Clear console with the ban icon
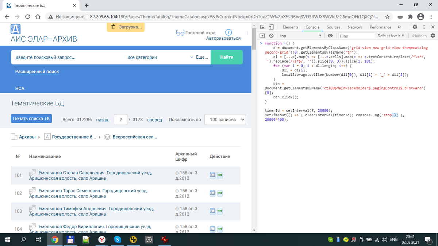438x246 pixels. tap(271, 36)
